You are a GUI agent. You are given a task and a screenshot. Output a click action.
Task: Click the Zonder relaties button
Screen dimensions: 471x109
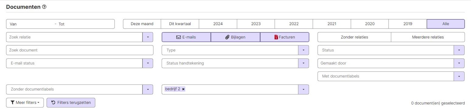[x=354, y=37]
